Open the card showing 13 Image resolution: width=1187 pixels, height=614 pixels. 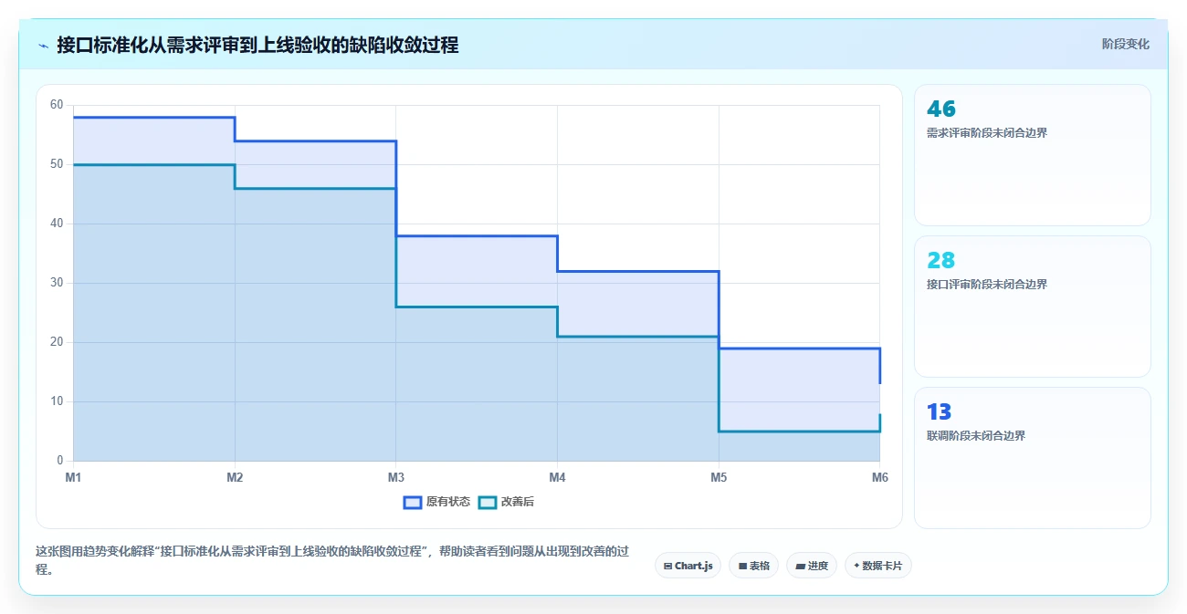[1032, 458]
